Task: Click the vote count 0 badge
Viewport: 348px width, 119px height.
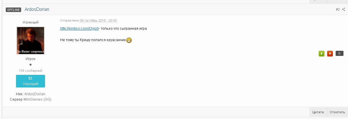Action: coord(339,53)
